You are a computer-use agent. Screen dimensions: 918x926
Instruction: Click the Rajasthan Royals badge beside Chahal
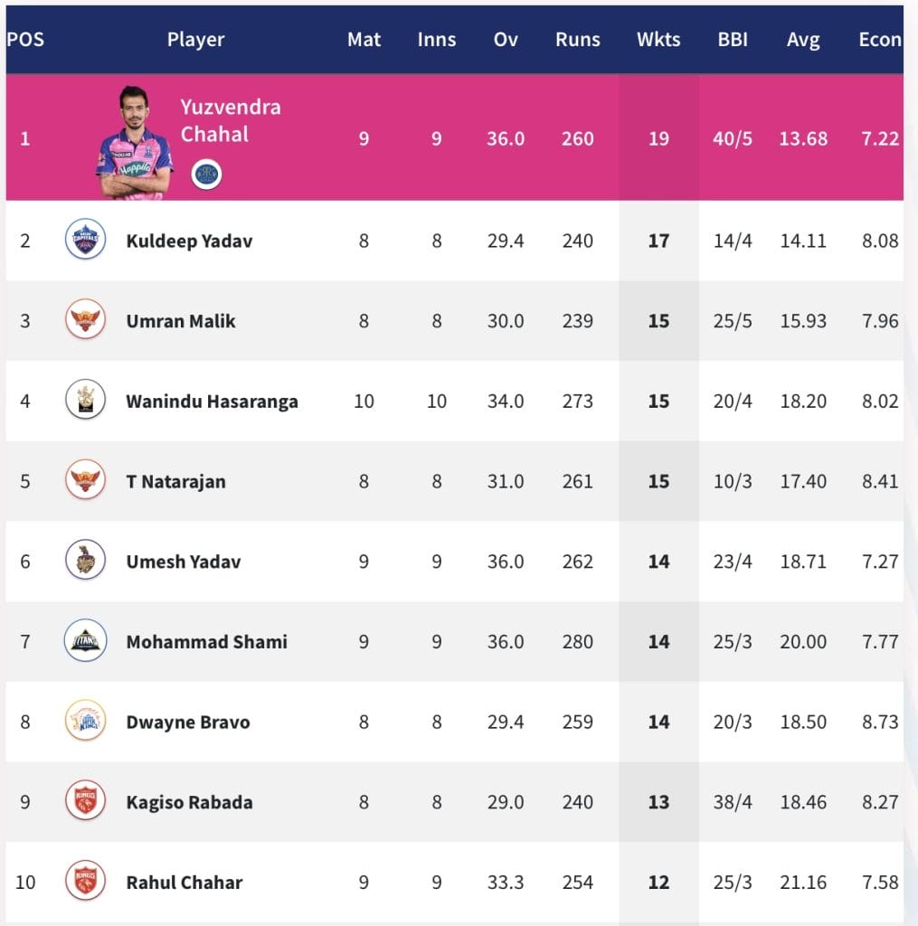click(x=207, y=174)
